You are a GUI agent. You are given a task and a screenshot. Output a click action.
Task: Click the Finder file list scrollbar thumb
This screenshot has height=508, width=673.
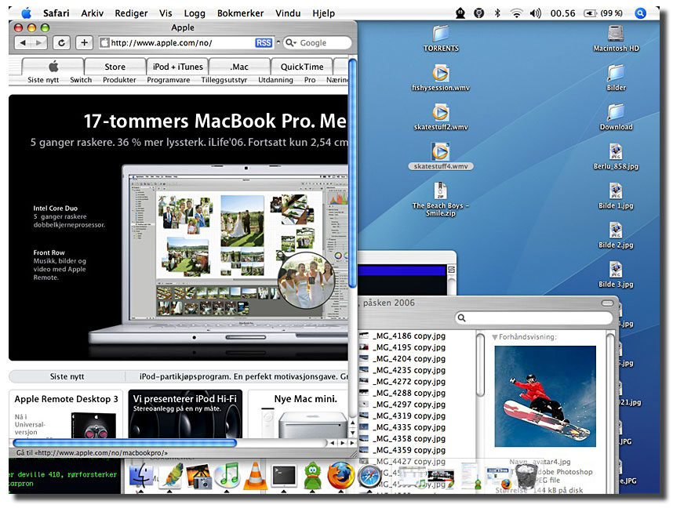point(480,365)
